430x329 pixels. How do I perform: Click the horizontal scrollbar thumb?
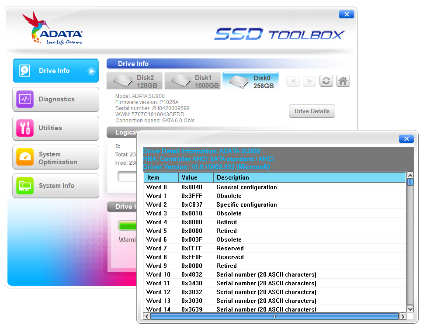pyautogui.click(x=274, y=317)
